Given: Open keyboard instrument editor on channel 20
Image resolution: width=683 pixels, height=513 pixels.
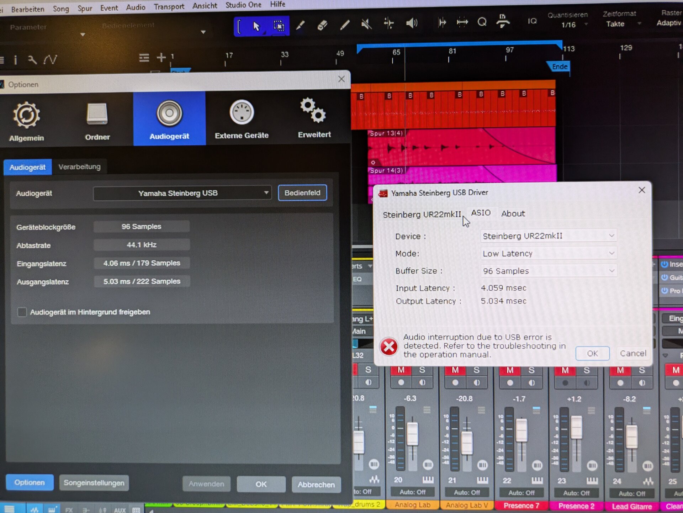Looking at the screenshot, I should tap(428, 480).
